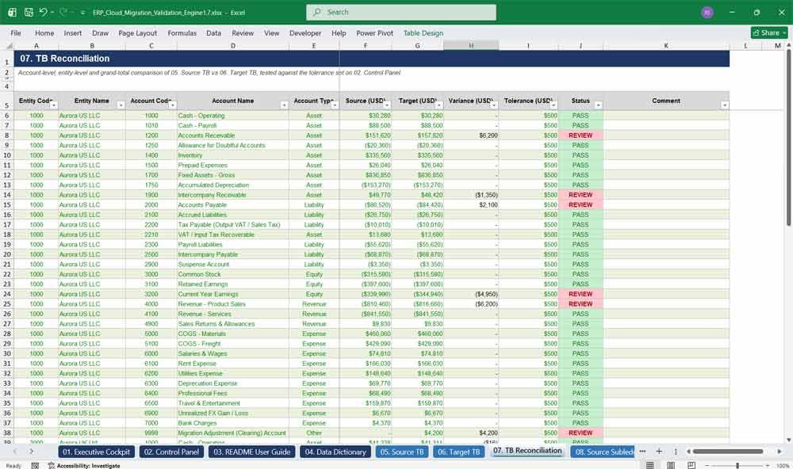This screenshot has height=469, width=793.
Task: Open the Account Code filter dropdown
Action: pyautogui.click(x=172, y=105)
